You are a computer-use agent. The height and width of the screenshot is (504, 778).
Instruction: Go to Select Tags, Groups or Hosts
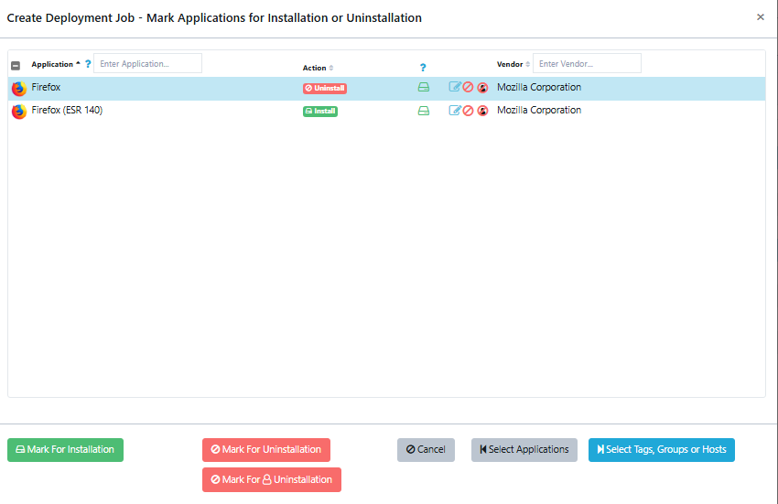(661, 450)
